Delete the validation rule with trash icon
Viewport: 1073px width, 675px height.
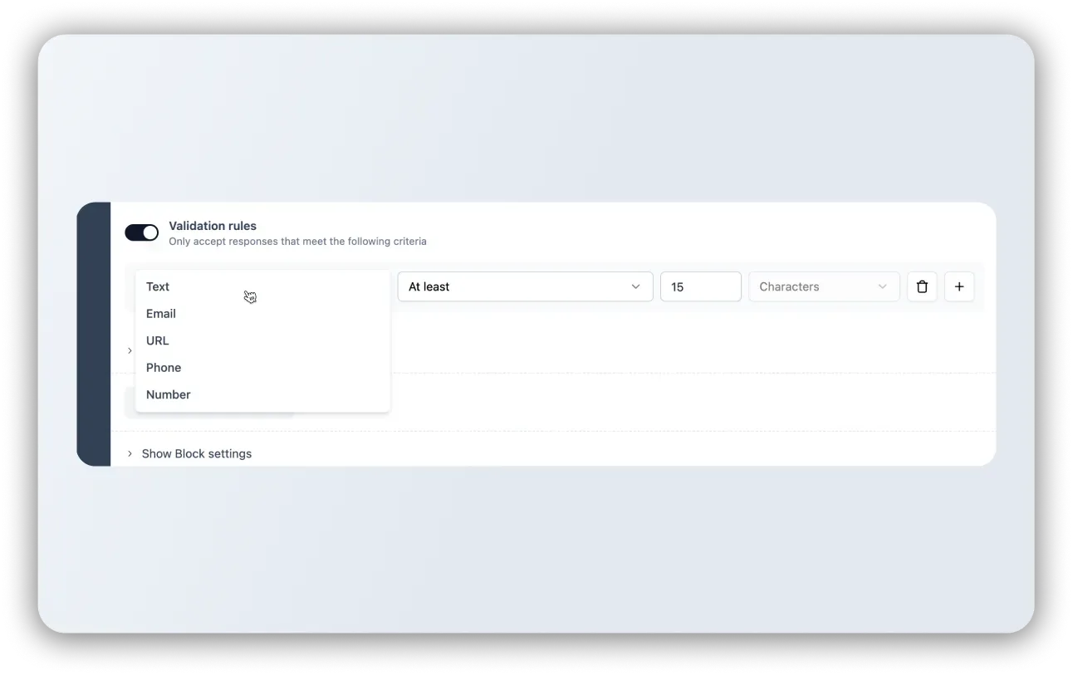(x=922, y=286)
